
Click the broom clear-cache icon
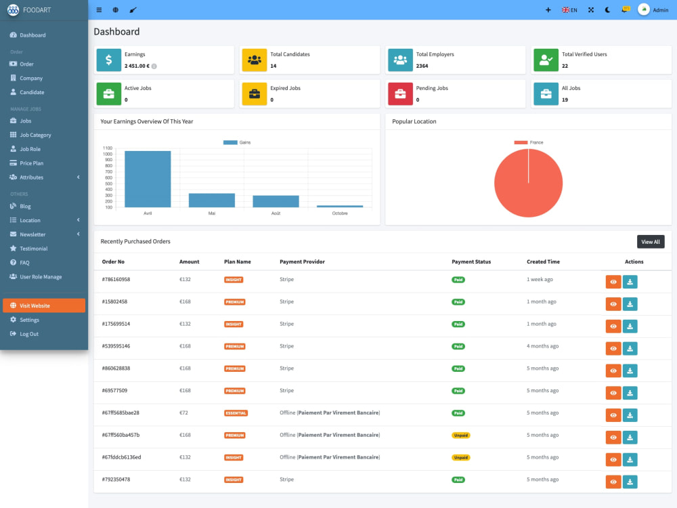click(133, 10)
